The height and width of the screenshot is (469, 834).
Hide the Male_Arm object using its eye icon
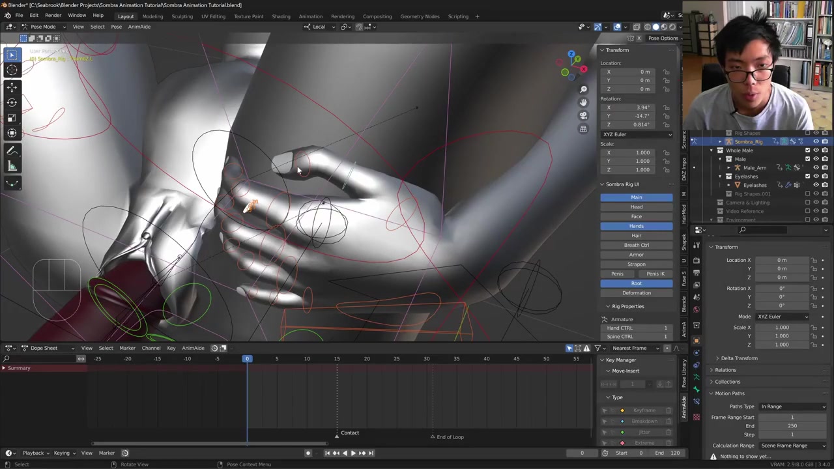tap(816, 167)
